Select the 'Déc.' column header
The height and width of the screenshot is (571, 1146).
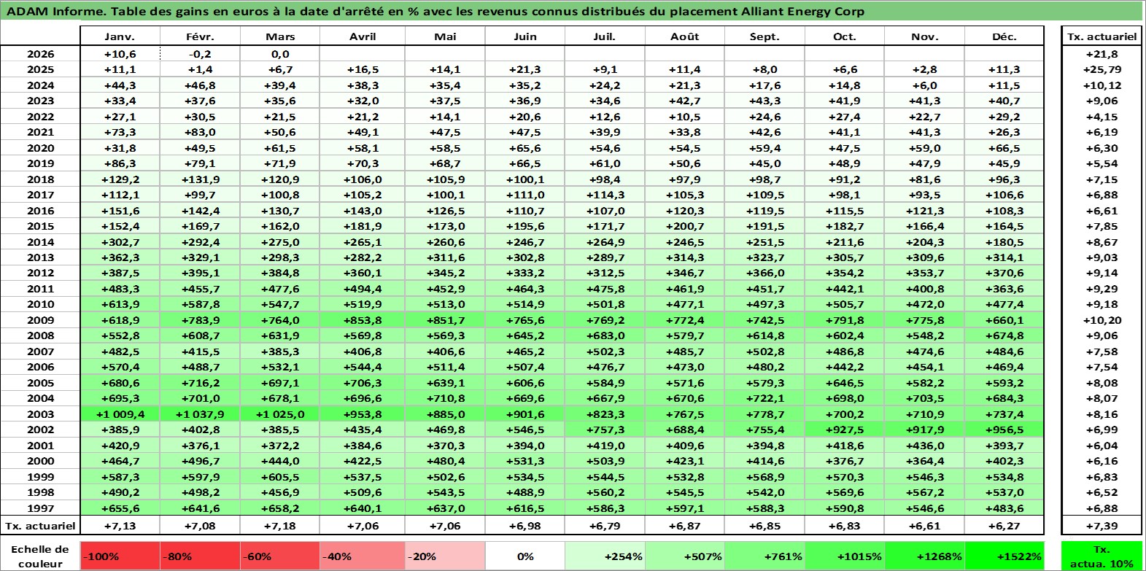[x=1004, y=36]
